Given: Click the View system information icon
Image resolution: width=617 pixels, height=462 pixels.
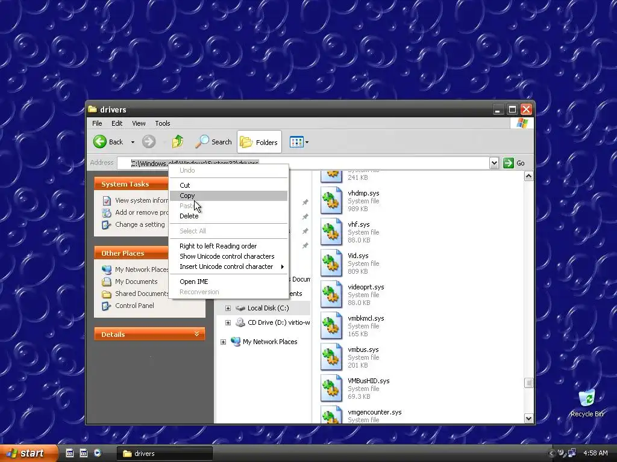Looking at the screenshot, I should 107,201.
